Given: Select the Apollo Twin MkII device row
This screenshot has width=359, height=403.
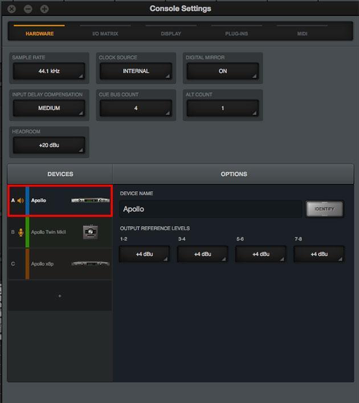Looking at the screenshot, I should tap(60, 232).
